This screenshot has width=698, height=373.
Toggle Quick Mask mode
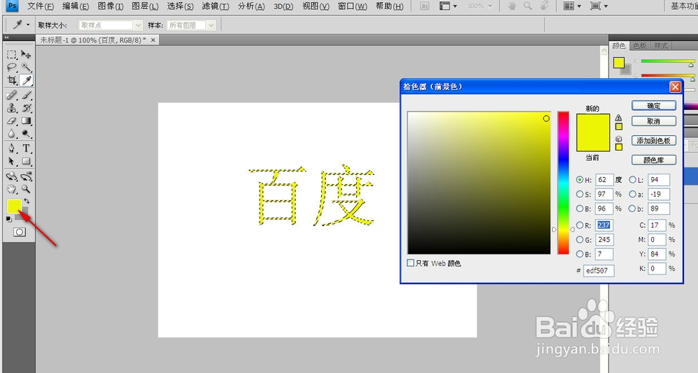(x=19, y=232)
